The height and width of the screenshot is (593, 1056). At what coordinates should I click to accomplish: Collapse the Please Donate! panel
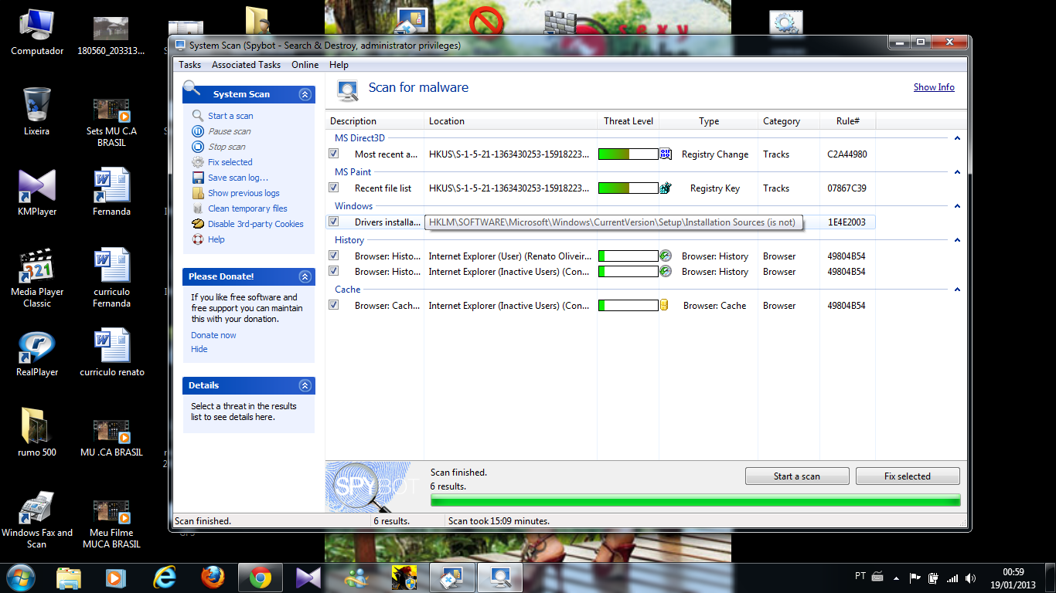pyautogui.click(x=305, y=276)
